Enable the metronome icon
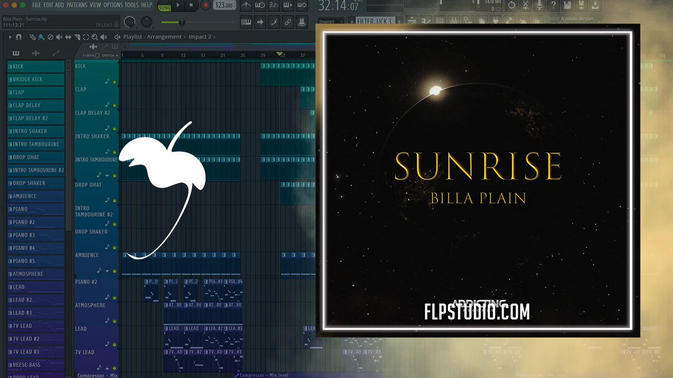The width and height of the screenshot is (673, 378). 246,5
